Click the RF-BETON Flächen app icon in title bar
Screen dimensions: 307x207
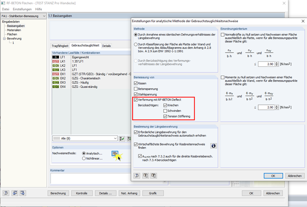tap(3, 3)
